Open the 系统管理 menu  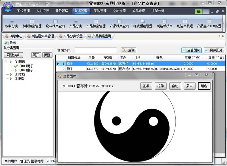click(23, 11)
